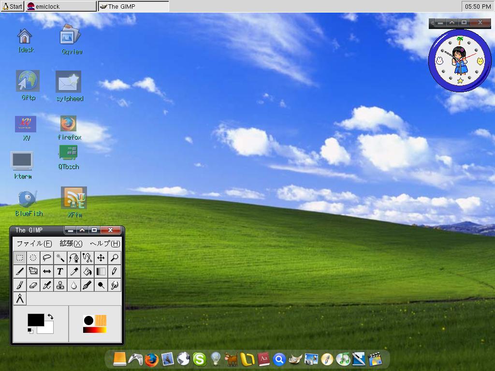The image size is (495, 371).
Task: Pick the Color Picker eyedropper tool
Action: pos(74,271)
